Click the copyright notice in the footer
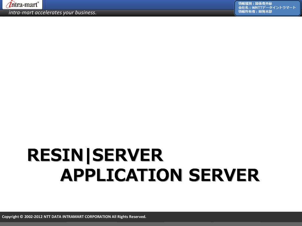 pyautogui.click(x=74, y=217)
